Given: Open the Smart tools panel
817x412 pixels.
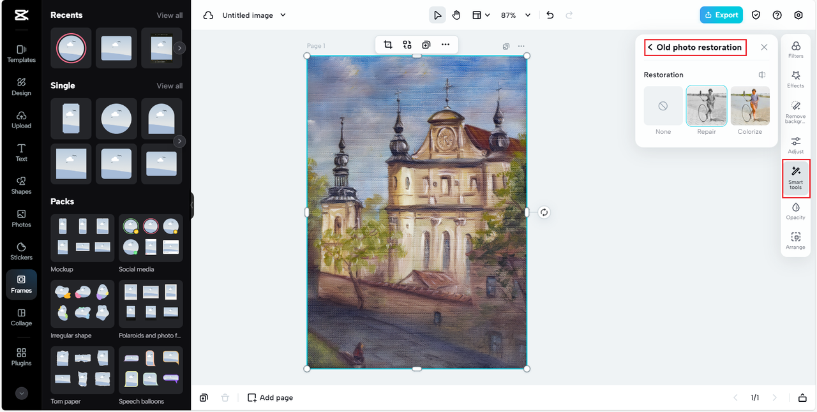Looking at the screenshot, I should [x=796, y=178].
